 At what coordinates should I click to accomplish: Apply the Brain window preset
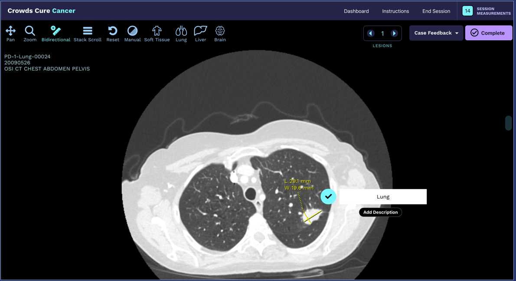click(x=220, y=34)
